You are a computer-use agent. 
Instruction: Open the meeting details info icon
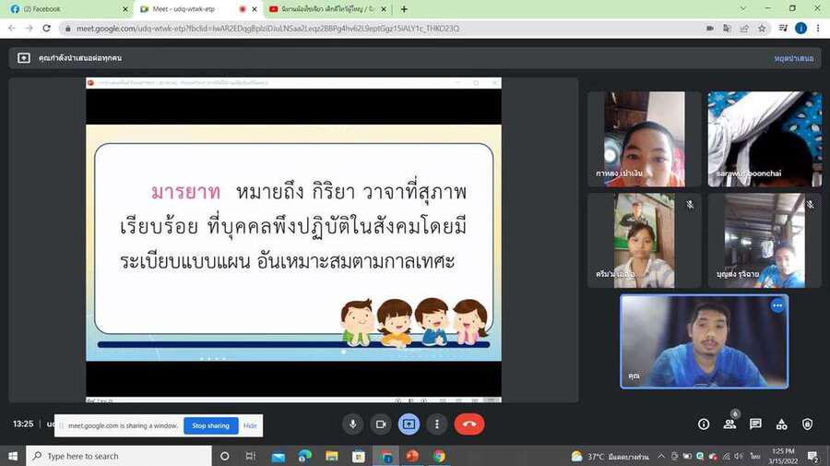pyautogui.click(x=704, y=424)
